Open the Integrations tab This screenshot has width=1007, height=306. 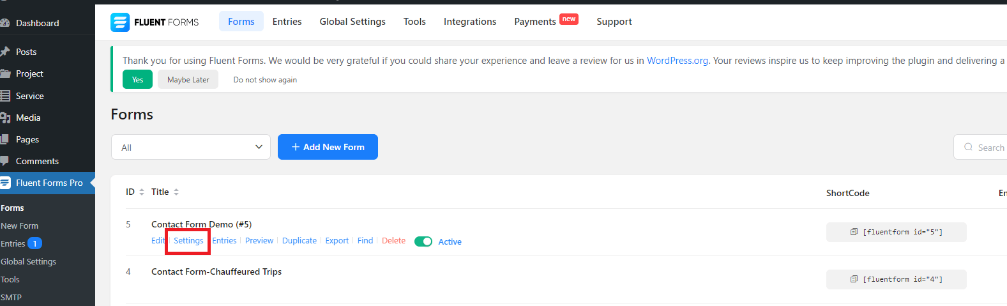click(470, 21)
